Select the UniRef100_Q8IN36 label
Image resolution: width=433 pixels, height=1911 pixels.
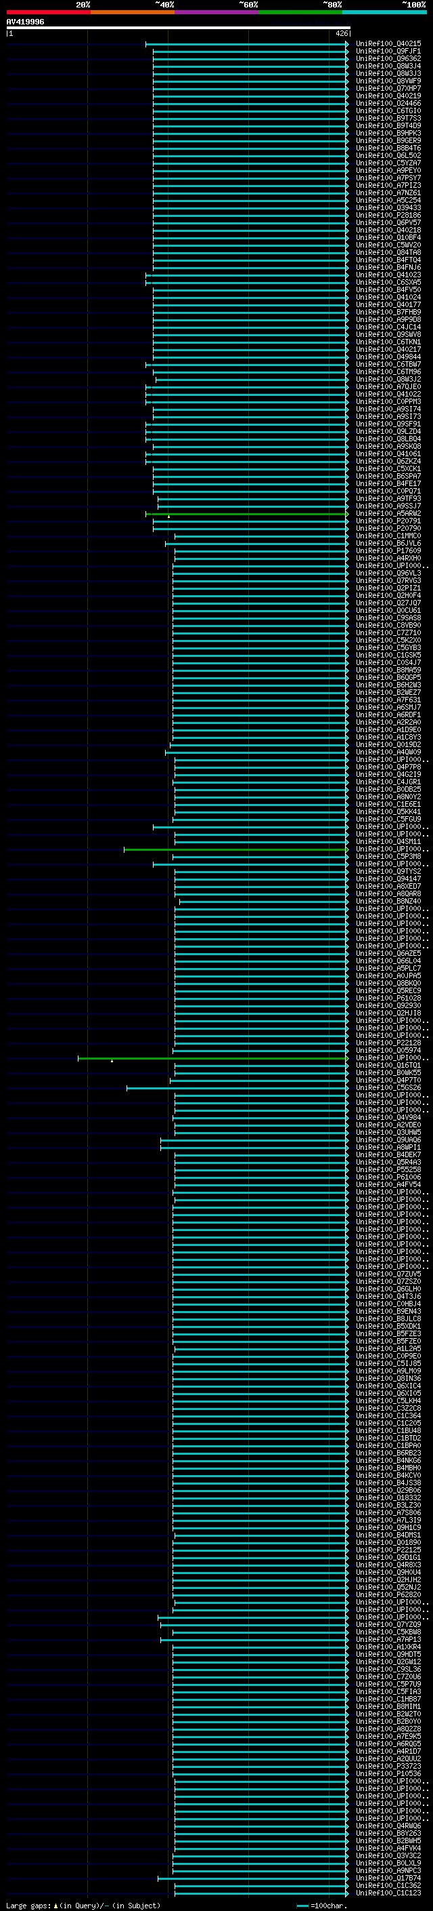tap(388, 1378)
